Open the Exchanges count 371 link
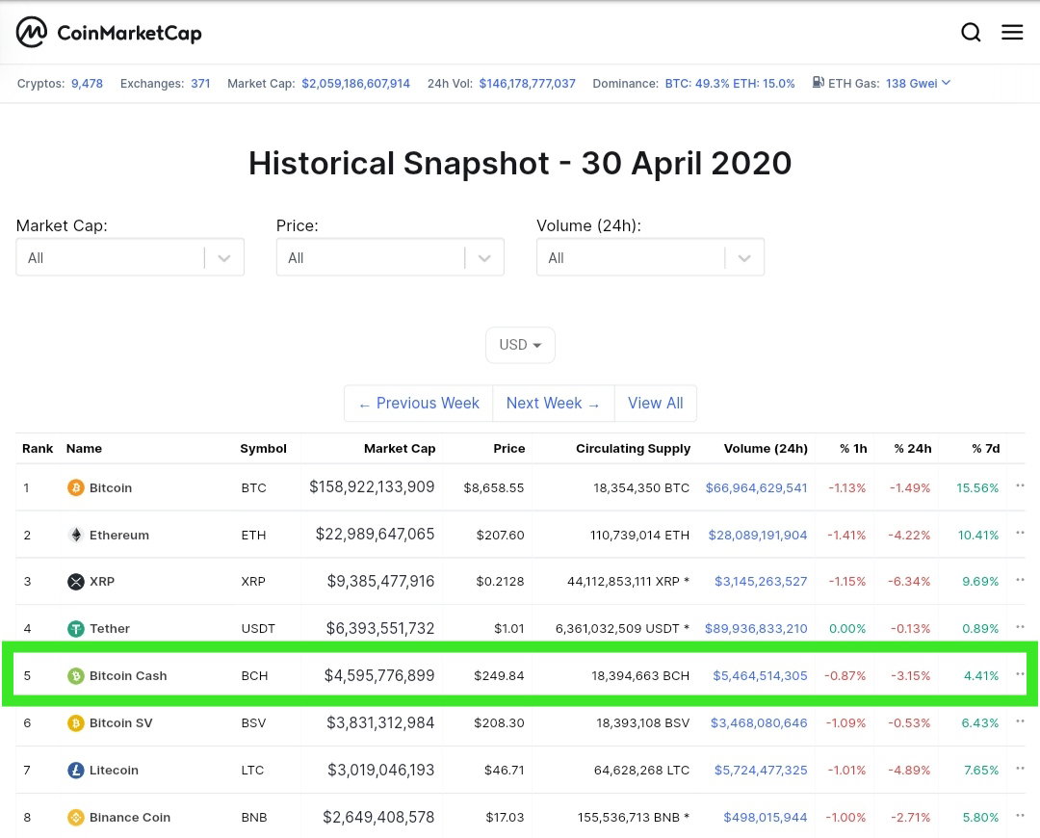The width and height of the screenshot is (1040, 838). [200, 84]
